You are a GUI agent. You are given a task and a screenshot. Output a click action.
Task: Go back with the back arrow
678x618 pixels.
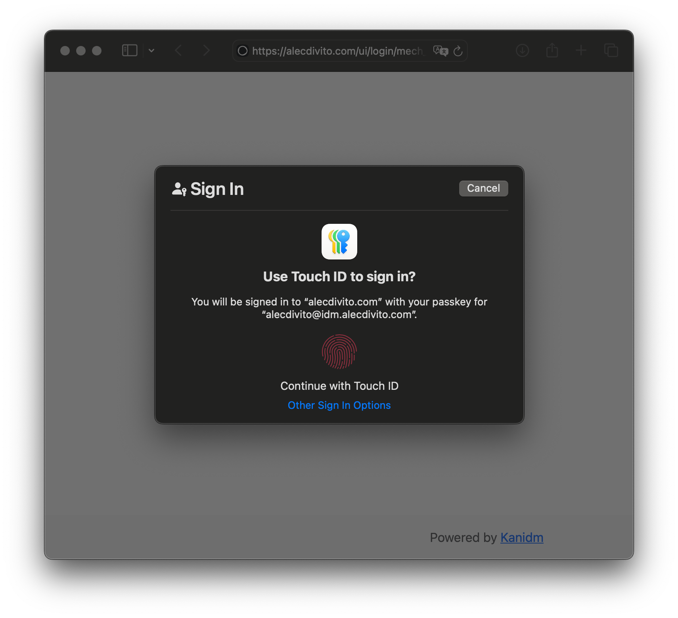click(x=178, y=50)
